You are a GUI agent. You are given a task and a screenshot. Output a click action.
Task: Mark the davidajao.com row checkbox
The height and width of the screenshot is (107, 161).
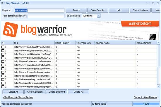tap(3, 65)
